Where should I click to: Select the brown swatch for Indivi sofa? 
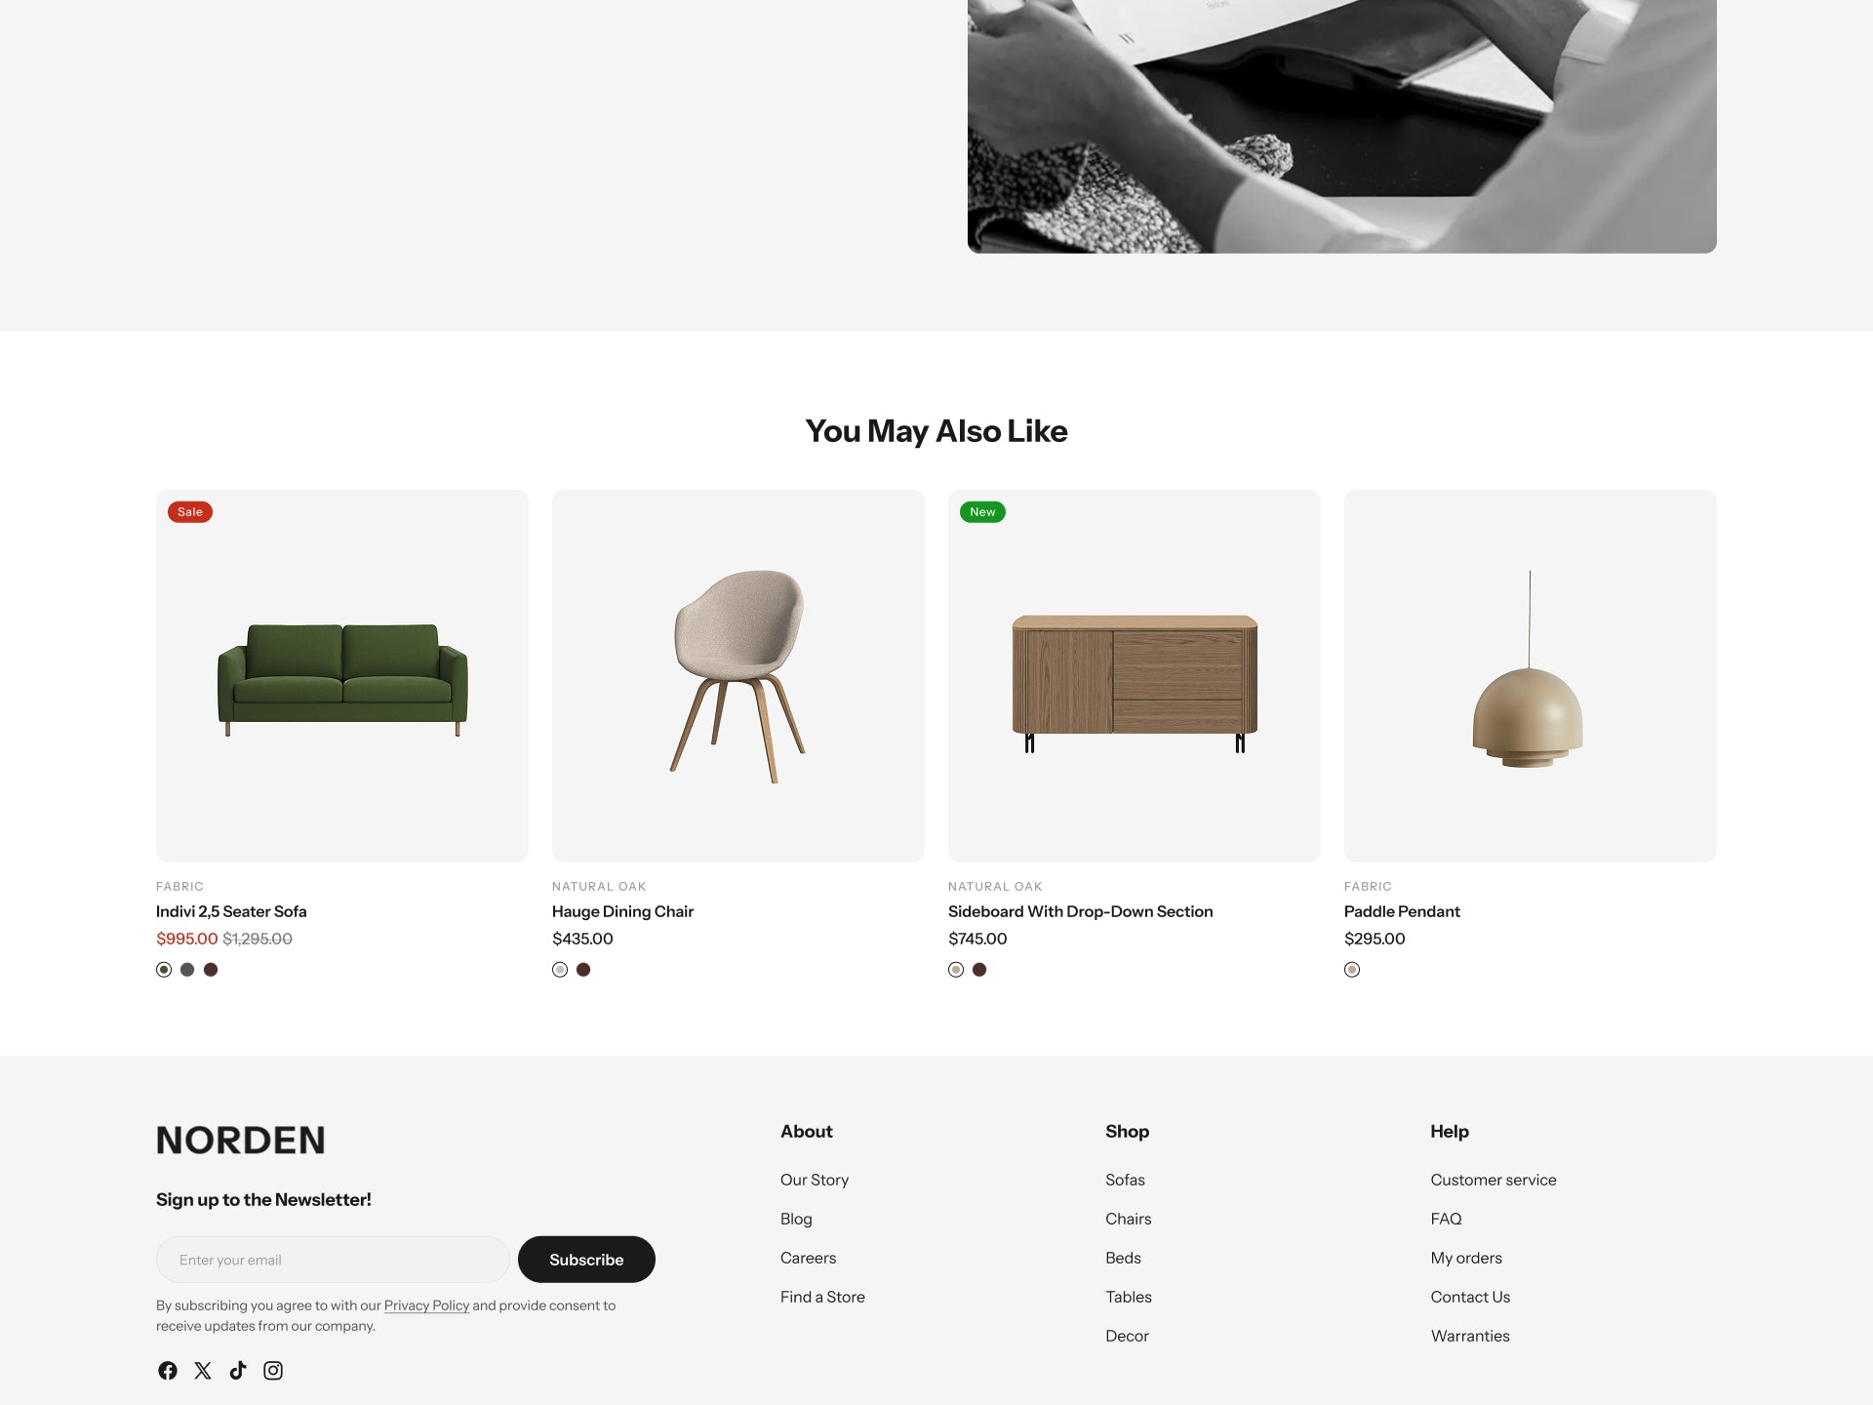(211, 970)
